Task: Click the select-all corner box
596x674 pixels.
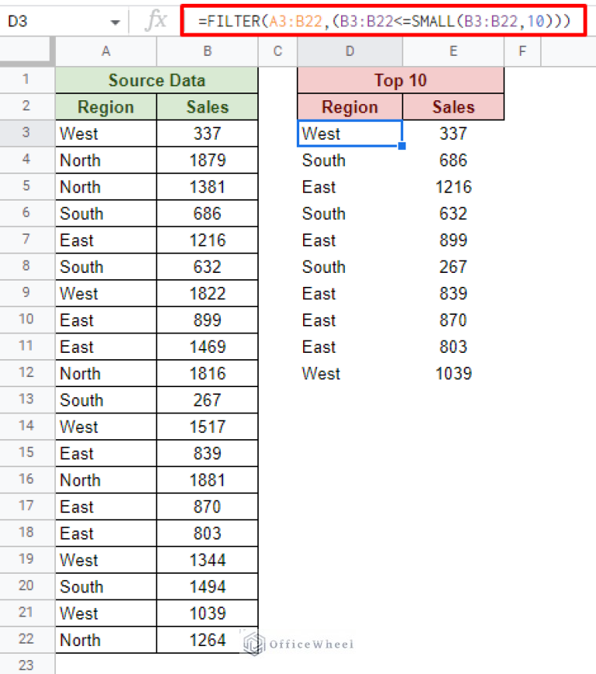Action: coord(27,51)
